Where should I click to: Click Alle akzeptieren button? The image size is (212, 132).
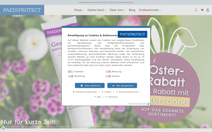click(122, 86)
